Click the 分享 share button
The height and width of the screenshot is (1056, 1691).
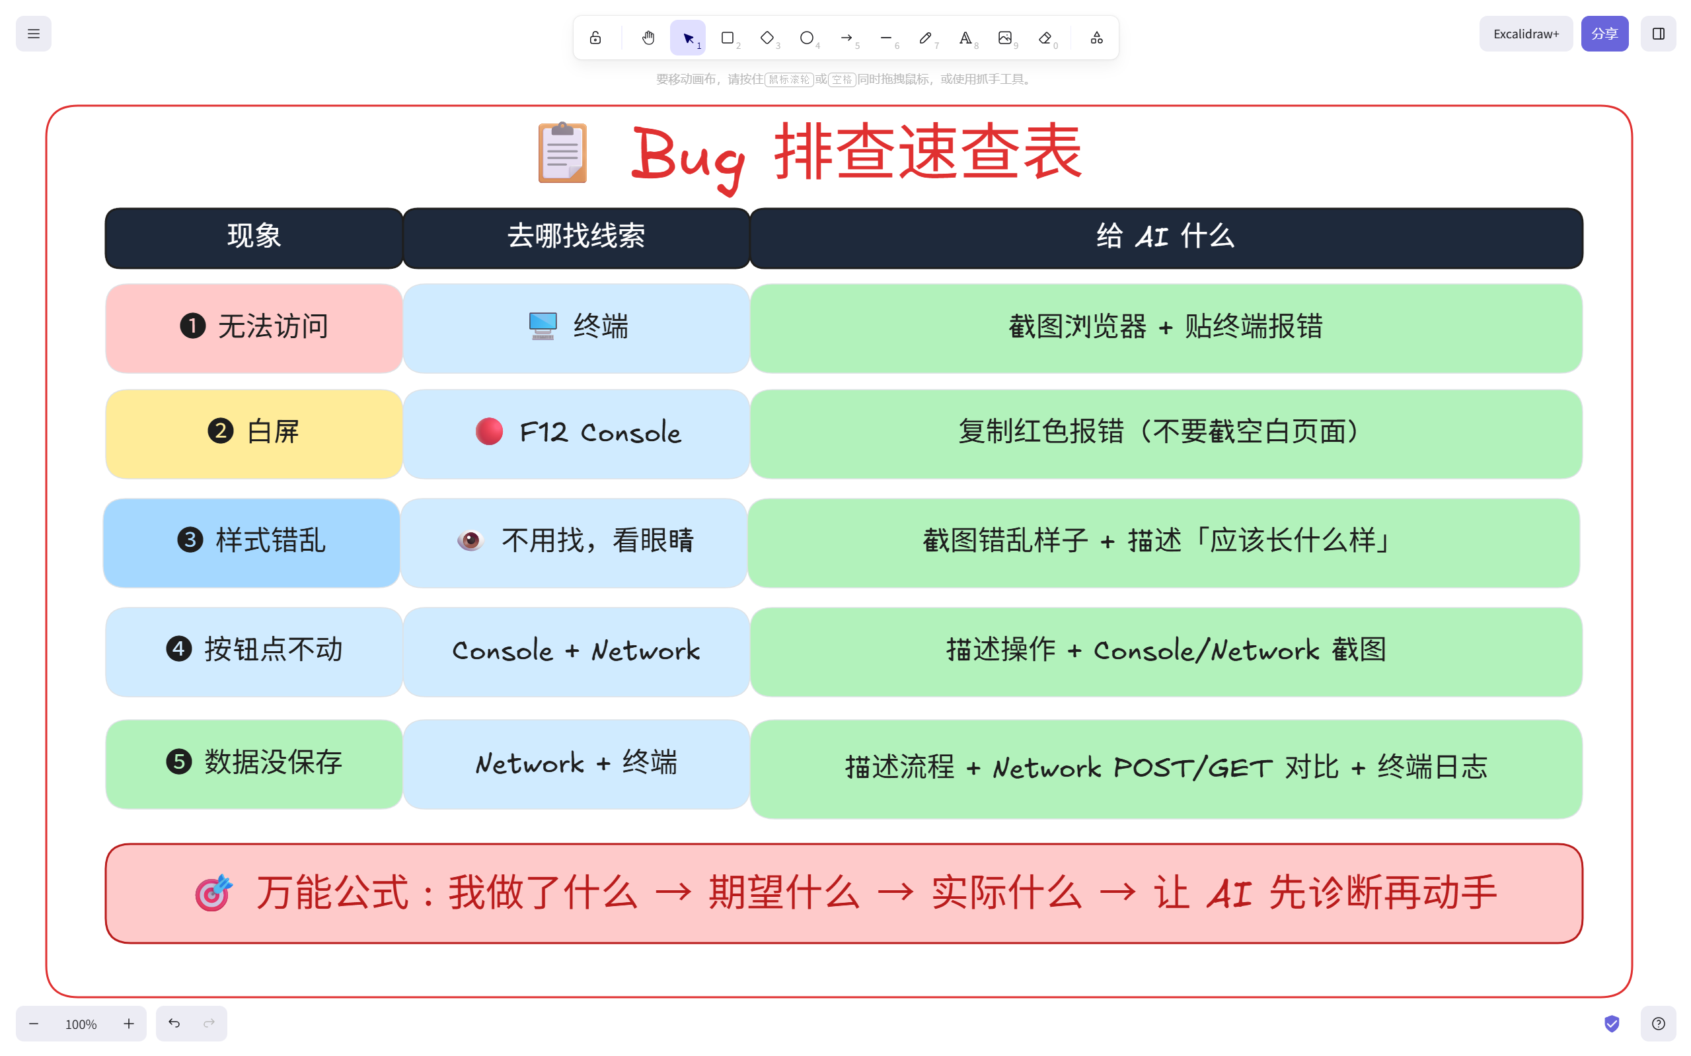coord(1604,34)
